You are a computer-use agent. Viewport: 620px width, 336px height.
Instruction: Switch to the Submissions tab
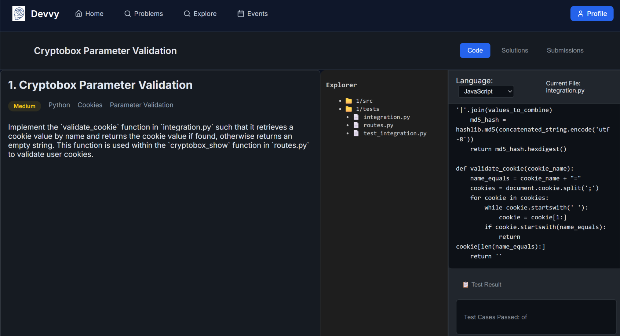pyautogui.click(x=565, y=51)
